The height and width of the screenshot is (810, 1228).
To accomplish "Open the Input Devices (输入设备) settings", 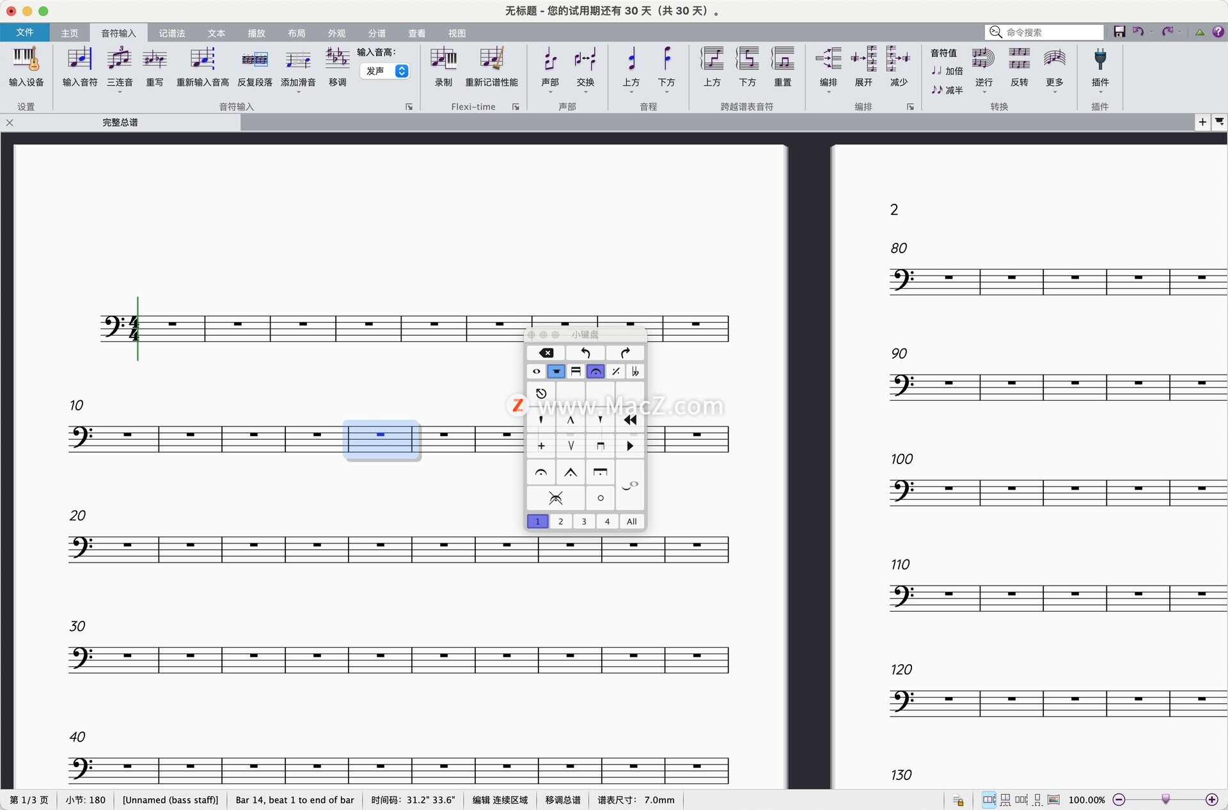I will (26, 66).
